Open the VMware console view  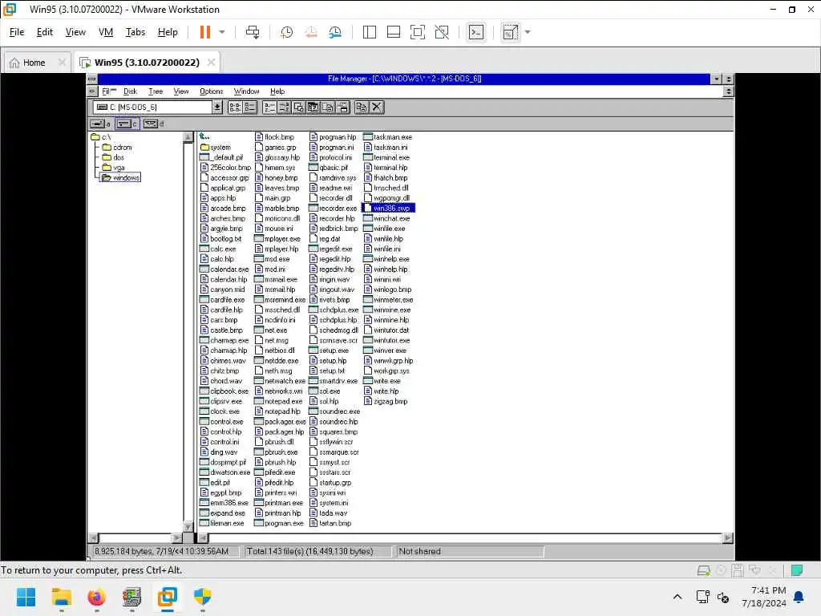(475, 32)
